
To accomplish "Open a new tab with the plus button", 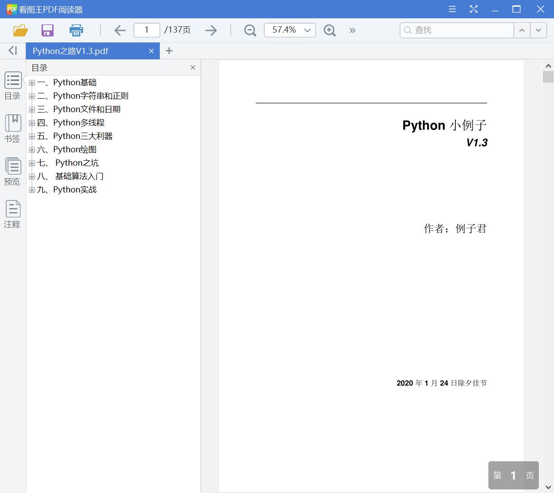I will point(169,51).
